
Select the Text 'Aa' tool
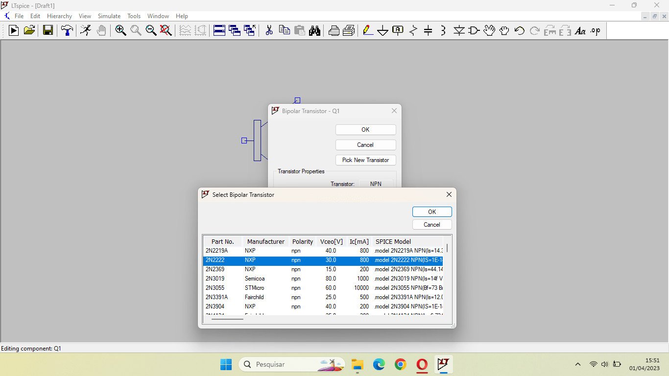pyautogui.click(x=580, y=31)
